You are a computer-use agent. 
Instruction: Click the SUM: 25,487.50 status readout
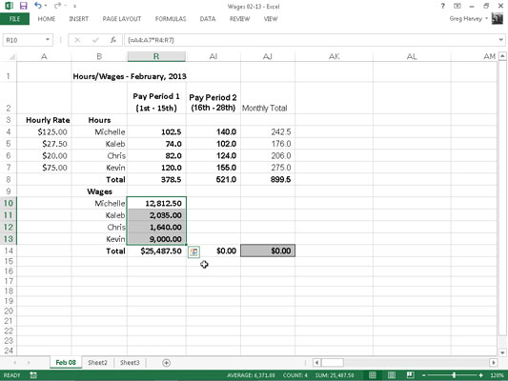tap(334, 375)
